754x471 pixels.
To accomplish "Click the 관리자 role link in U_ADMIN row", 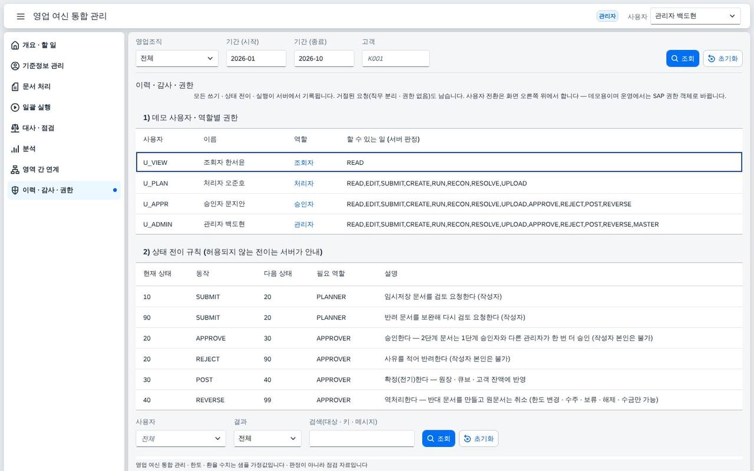I will click(304, 224).
